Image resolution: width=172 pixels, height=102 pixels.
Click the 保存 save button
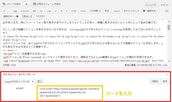[165, 81]
